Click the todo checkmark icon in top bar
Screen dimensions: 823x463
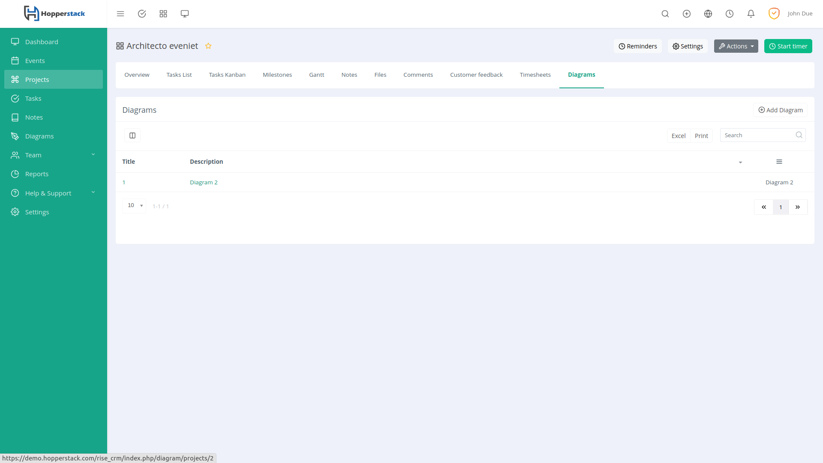click(x=142, y=13)
